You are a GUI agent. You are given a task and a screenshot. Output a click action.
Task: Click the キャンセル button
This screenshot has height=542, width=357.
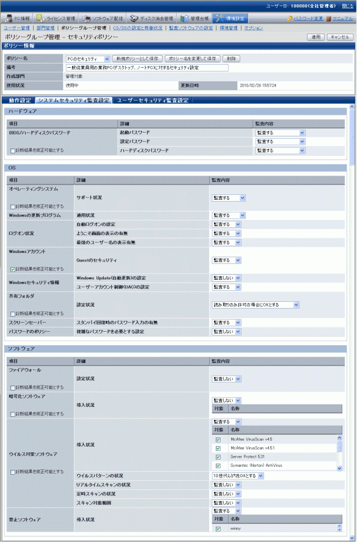pos(340,37)
